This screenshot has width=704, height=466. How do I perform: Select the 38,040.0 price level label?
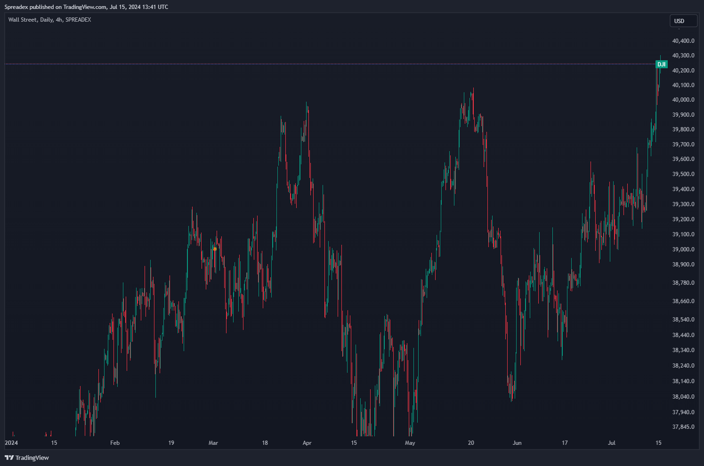click(683, 397)
